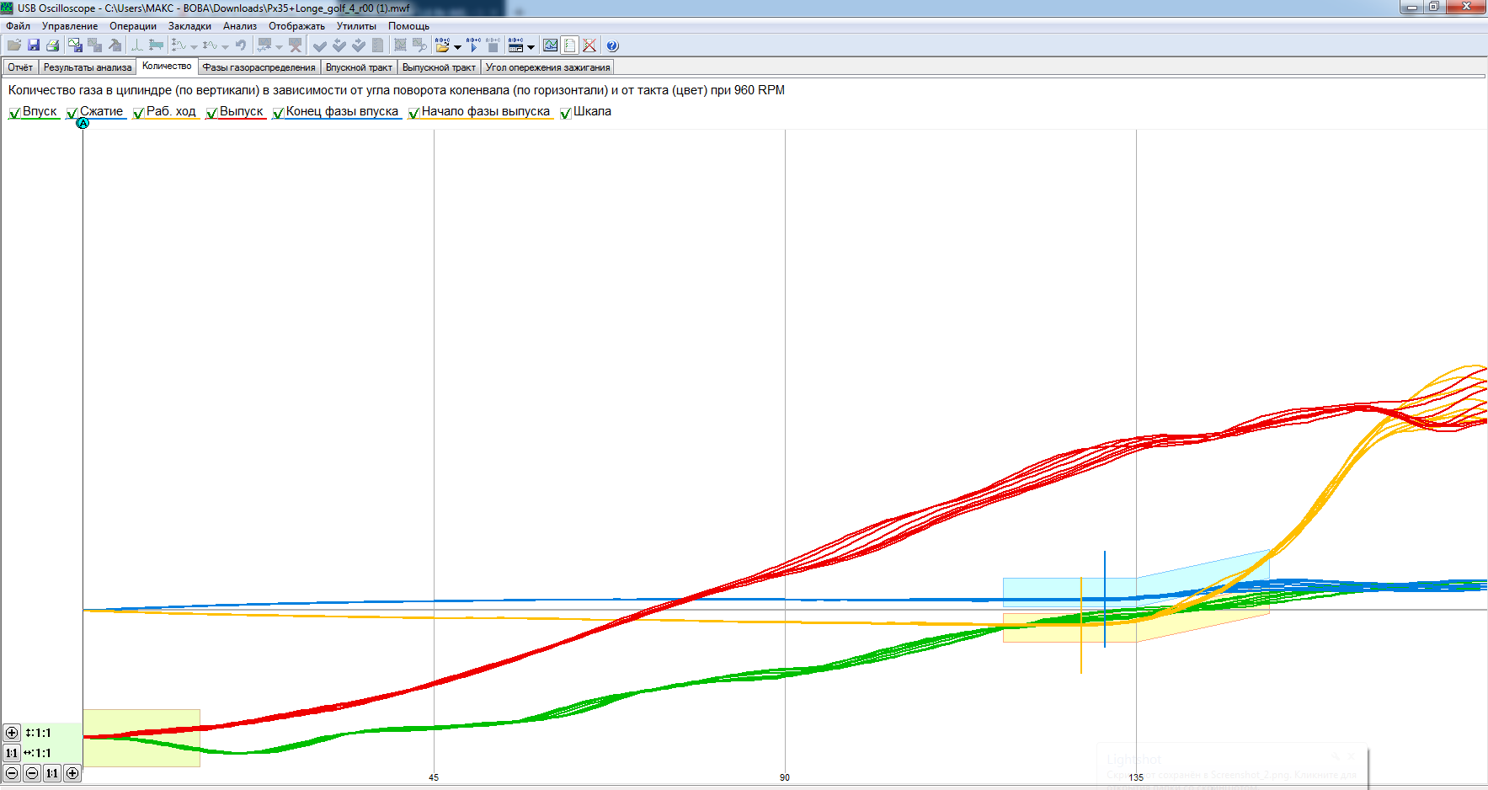Screen dimensions: 1488x790
Task: Switch to the Выпускной тракт tab
Action: click(x=439, y=67)
